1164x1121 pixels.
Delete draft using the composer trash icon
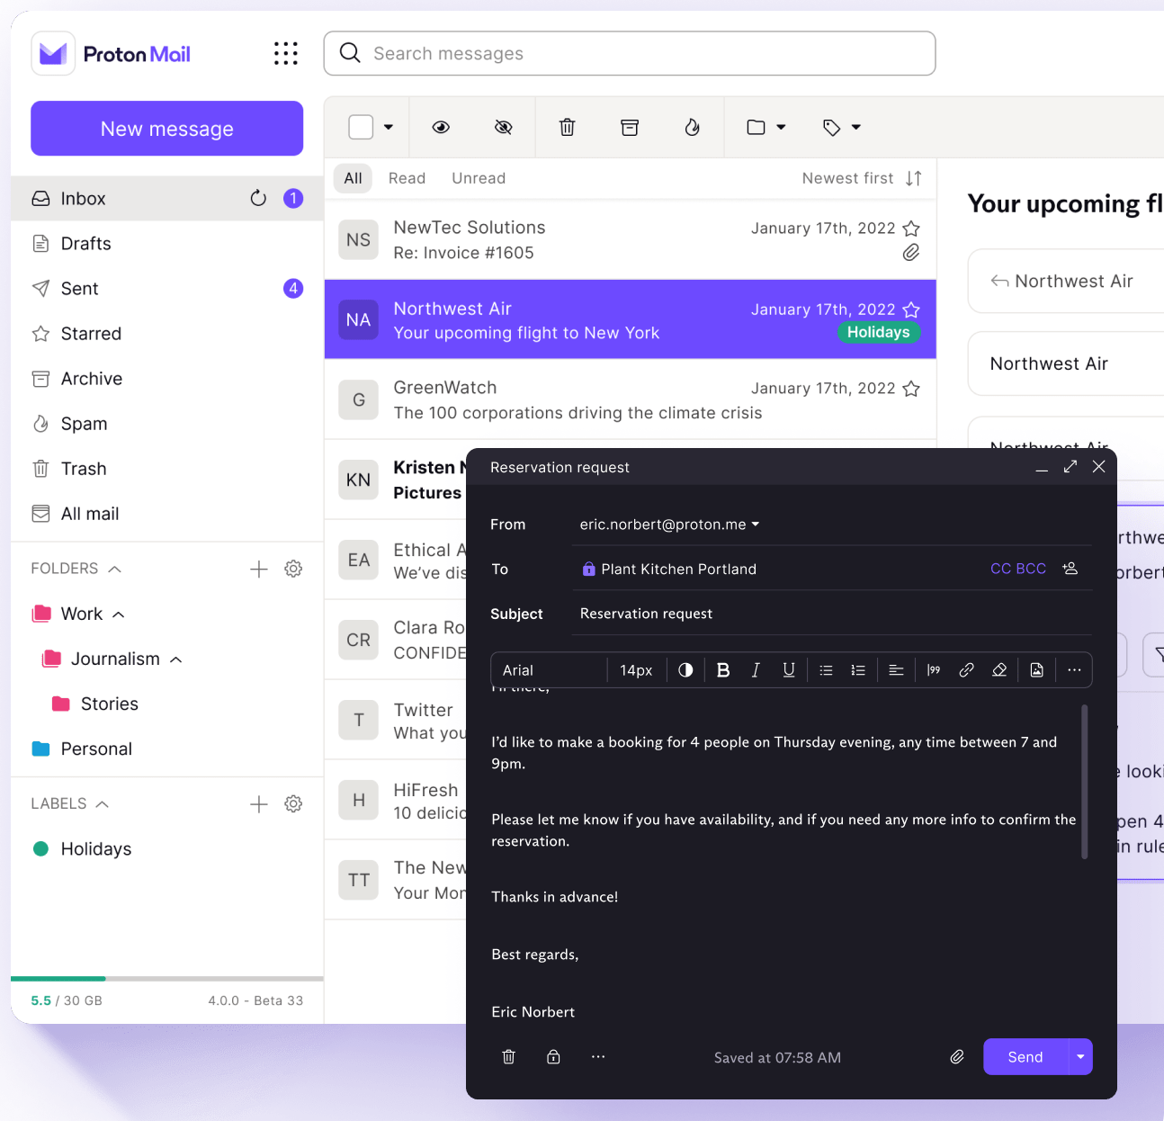coord(508,1057)
